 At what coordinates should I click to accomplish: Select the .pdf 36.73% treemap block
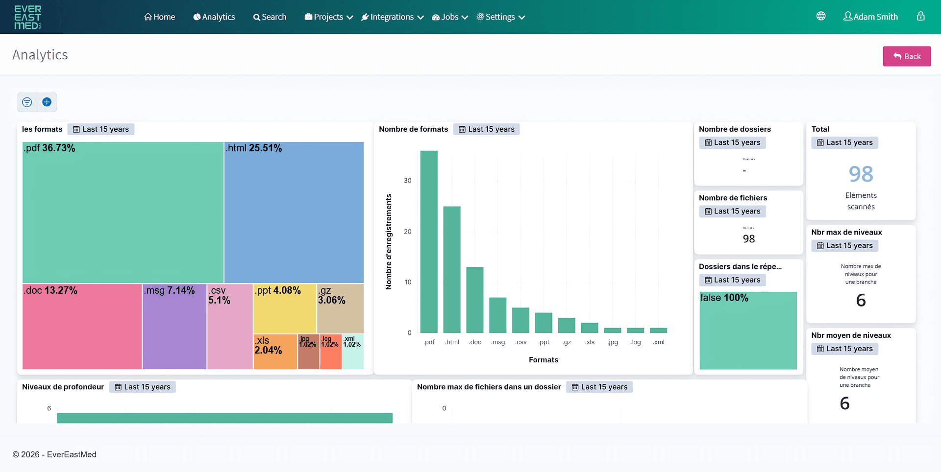(123, 212)
